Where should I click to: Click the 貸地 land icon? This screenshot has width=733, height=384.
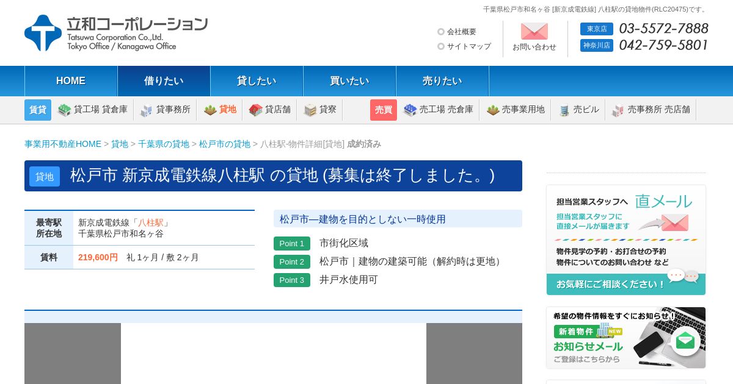click(210, 110)
